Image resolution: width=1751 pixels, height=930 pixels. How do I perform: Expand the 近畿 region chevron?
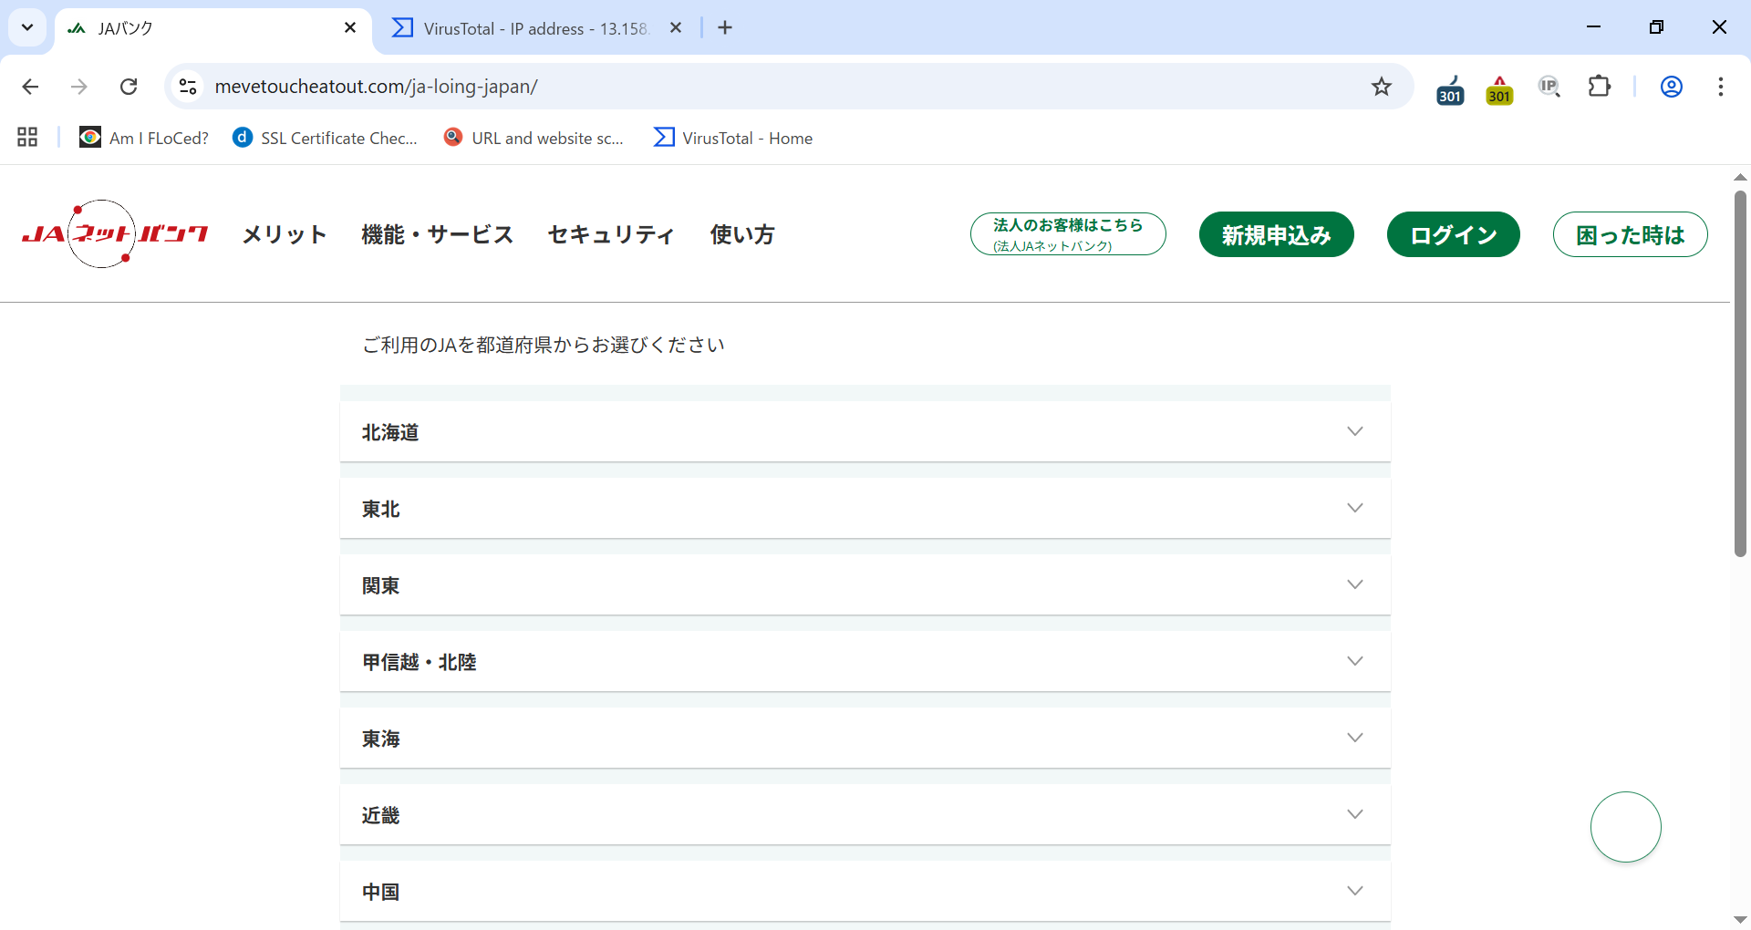click(x=1355, y=814)
